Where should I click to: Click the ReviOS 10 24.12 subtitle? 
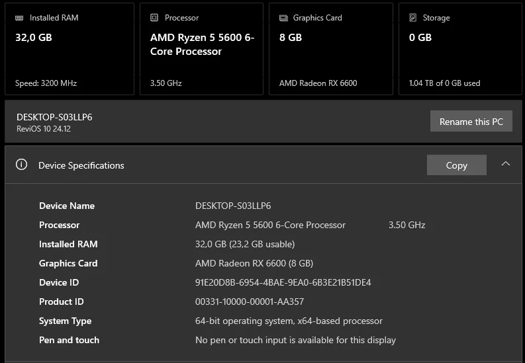pyautogui.click(x=44, y=129)
